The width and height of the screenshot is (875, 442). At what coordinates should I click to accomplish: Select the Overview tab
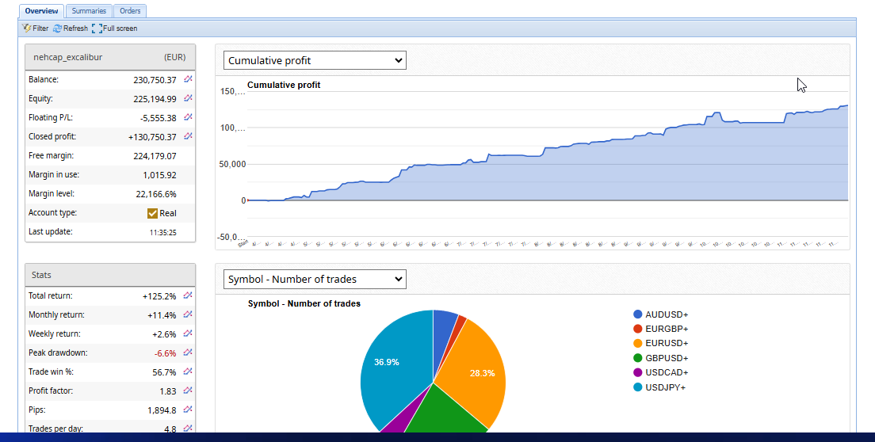pos(41,11)
